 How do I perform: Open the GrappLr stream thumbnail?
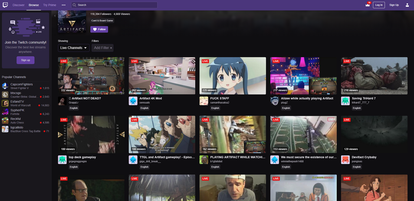(x=91, y=76)
